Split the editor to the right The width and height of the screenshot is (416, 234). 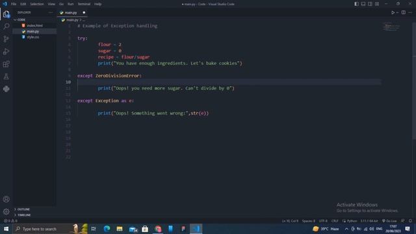(x=403, y=12)
